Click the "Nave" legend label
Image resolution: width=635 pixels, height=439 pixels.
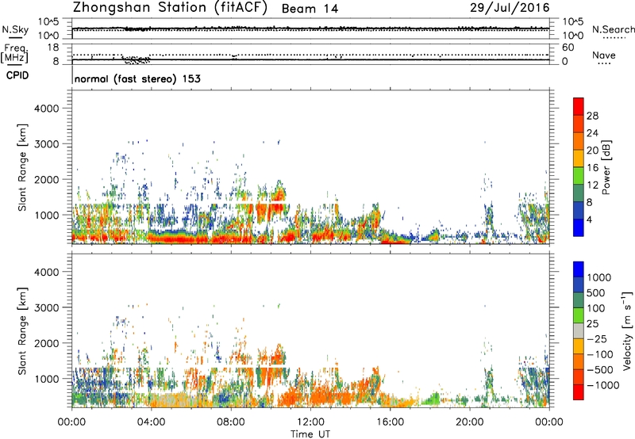pyautogui.click(x=604, y=55)
